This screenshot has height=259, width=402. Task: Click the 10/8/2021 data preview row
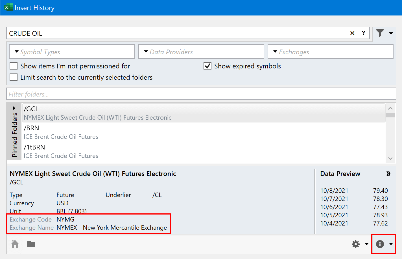tap(354, 191)
